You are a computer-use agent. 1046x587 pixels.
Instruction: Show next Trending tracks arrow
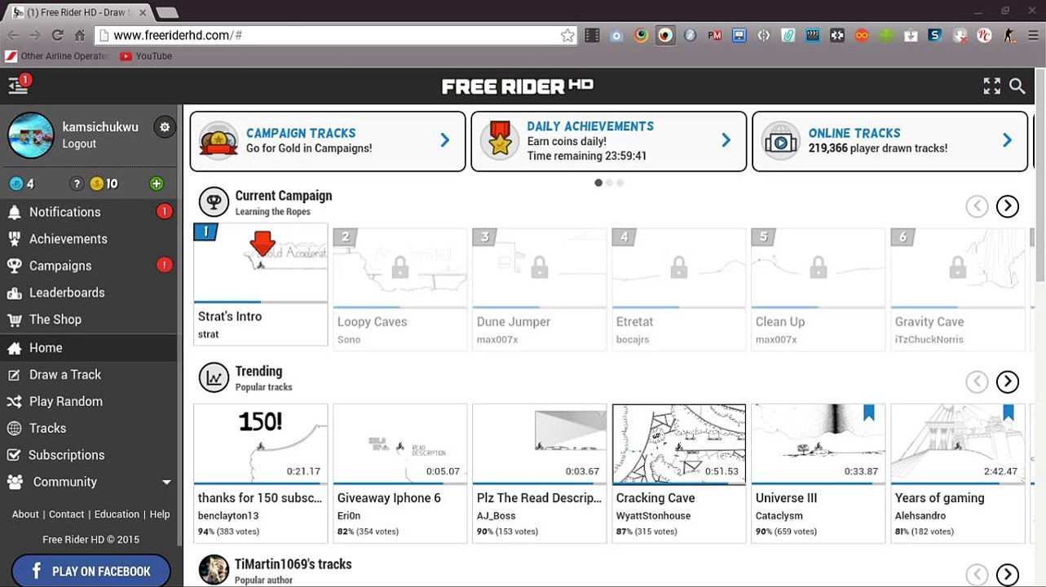tap(1008, 382)
